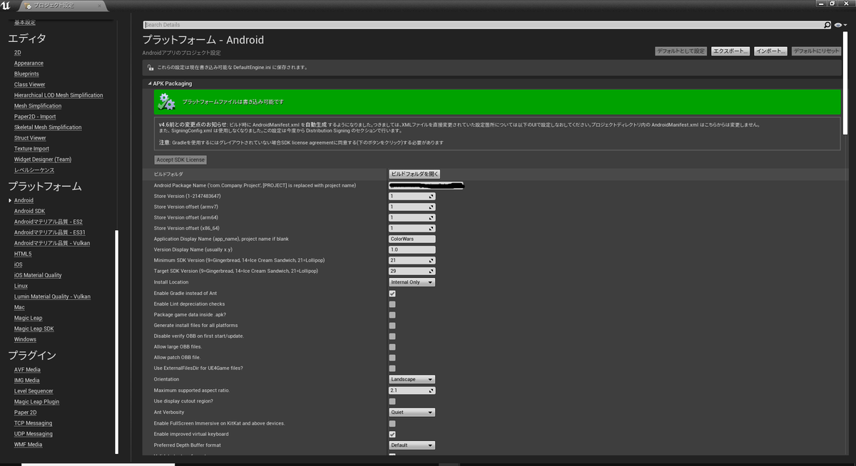The image size is (856, 466).
Task: Check Generate install files for all platforms
Action: click(392, 326)
